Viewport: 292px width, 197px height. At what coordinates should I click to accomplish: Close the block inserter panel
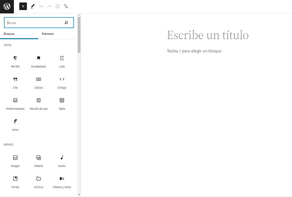pos(23,6)
